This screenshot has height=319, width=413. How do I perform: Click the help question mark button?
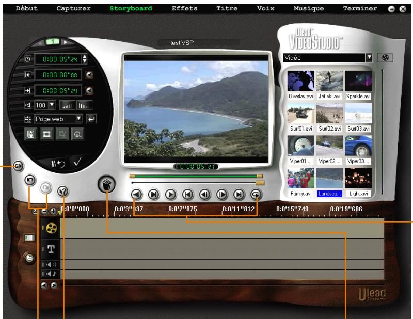click(x=62, y=191)
